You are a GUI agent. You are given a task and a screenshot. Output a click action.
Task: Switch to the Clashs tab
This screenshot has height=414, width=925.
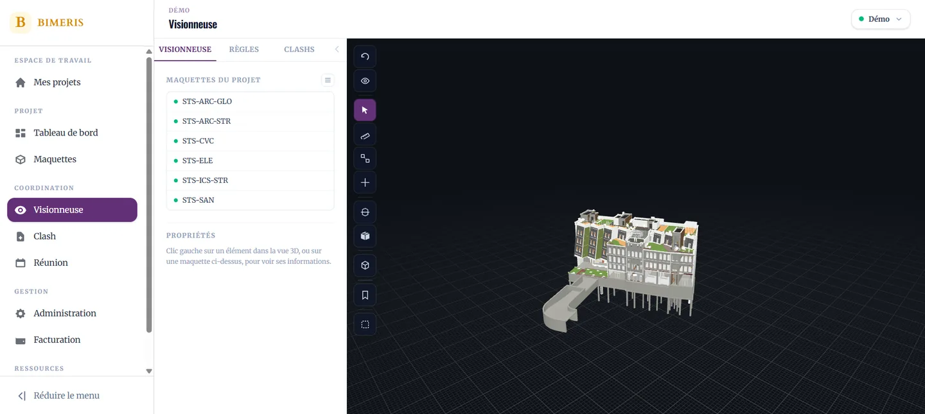click(x=299, y=49)
